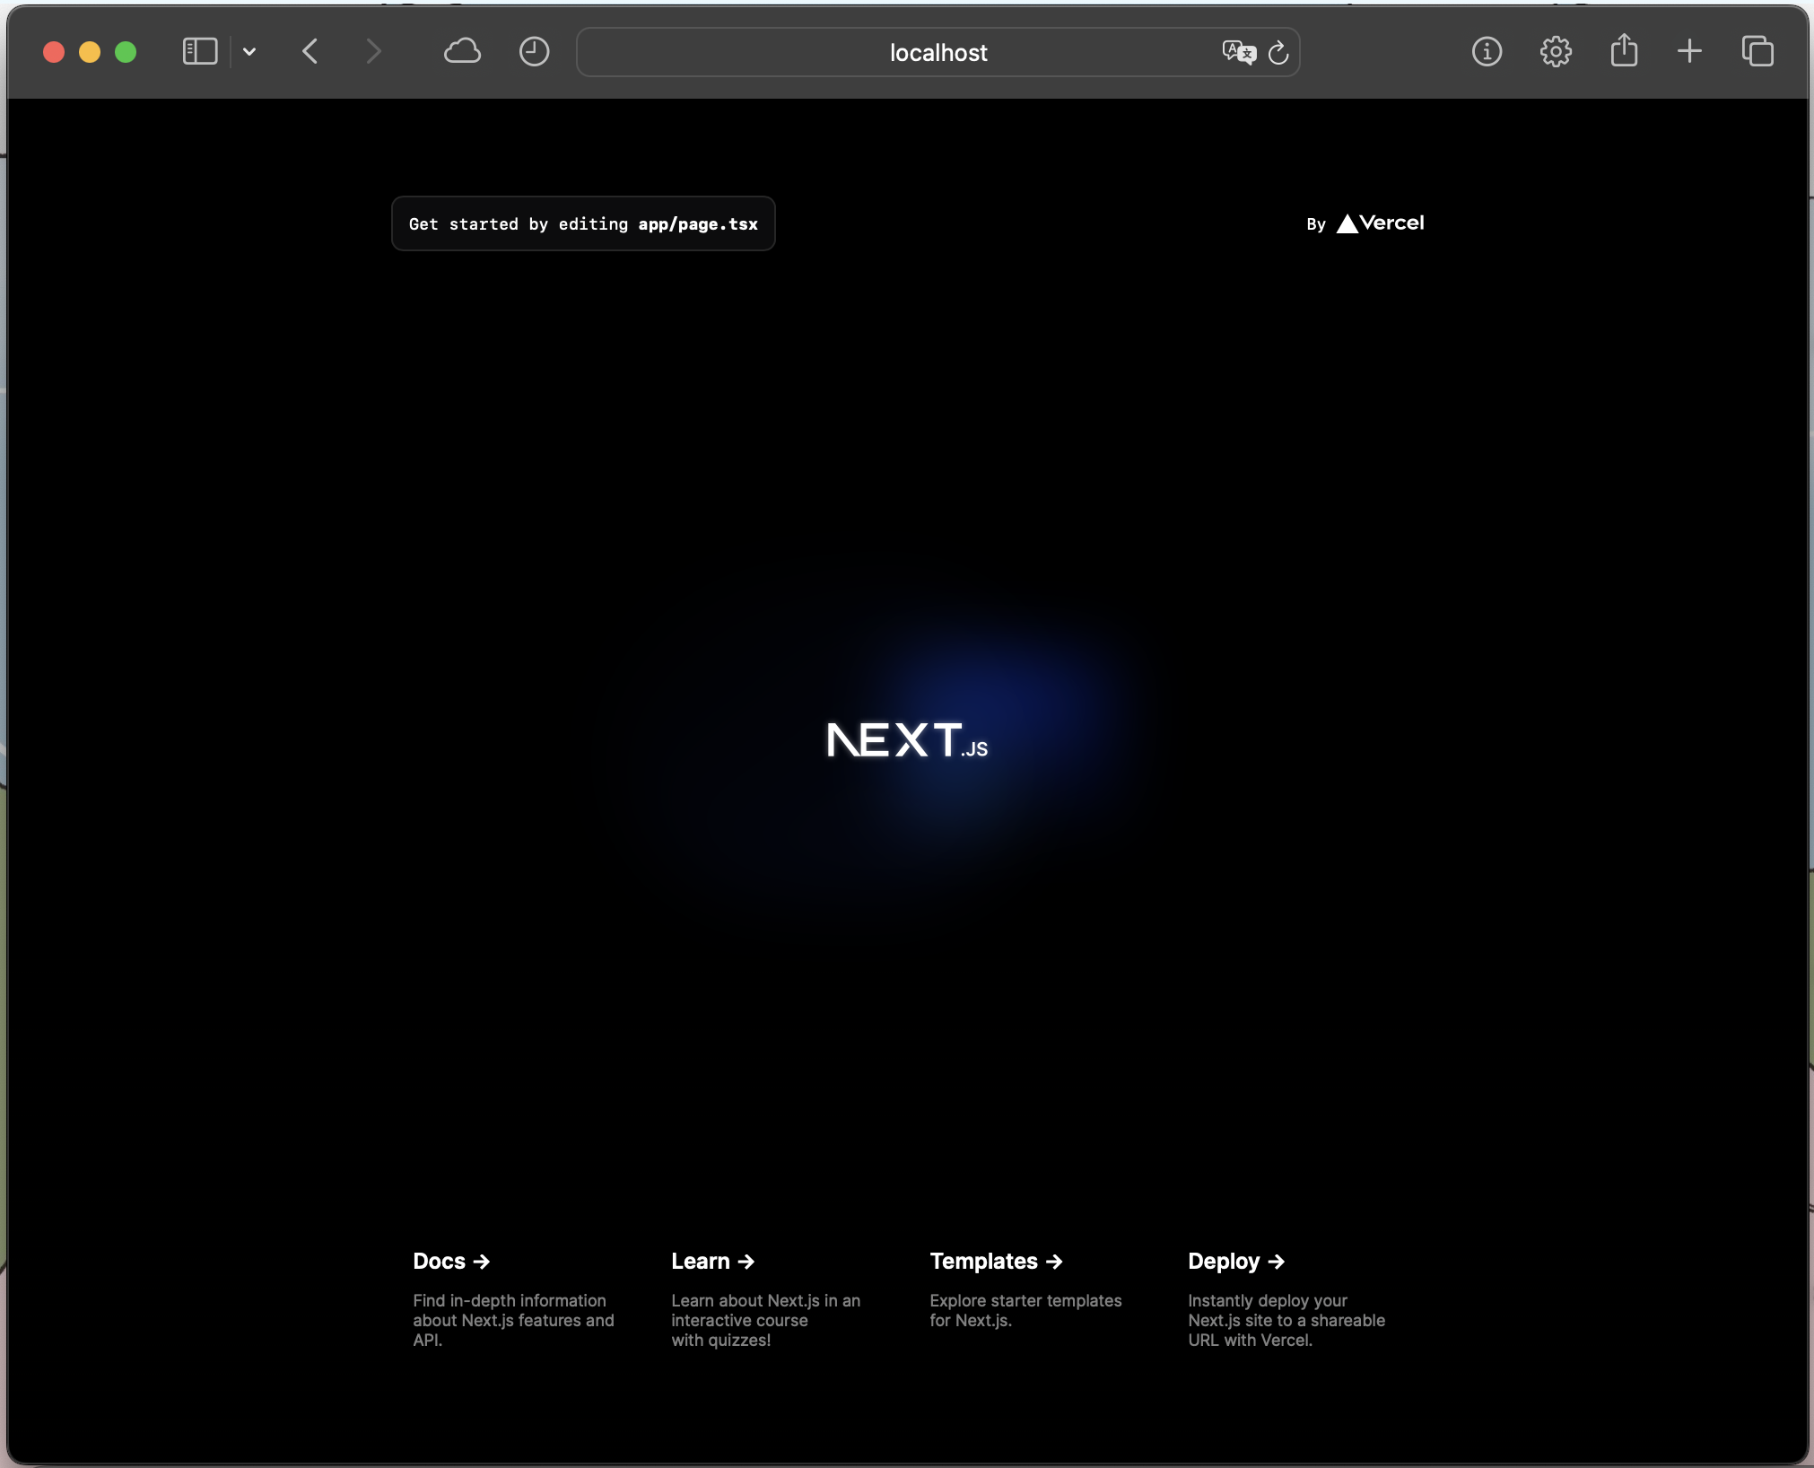This screenshot has height=1468, width=1814.
Task: Open the Share menu icon
Action: pyautogui.click(x=1624, y=50)
